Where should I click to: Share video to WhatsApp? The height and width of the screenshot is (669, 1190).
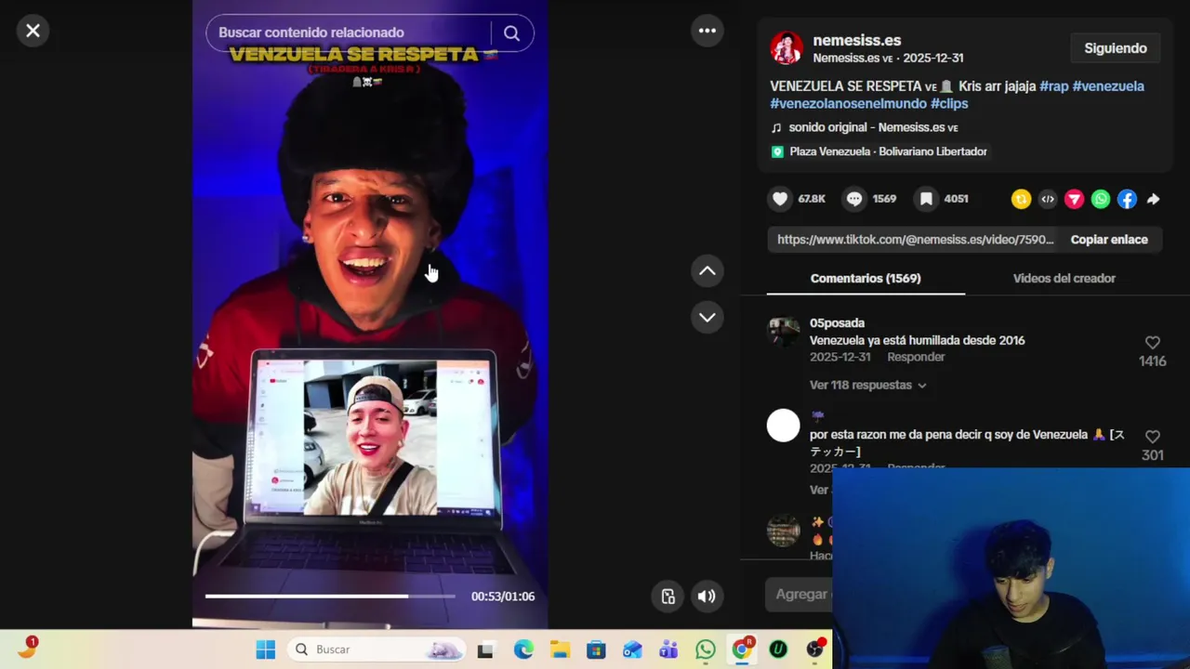pos(1101,199)
